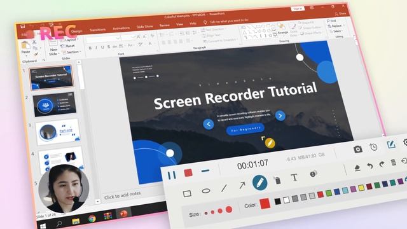The image size is (407, 229).
Task: Pause the screen recording
Action: pyautogui.click(x=172, y=176)
